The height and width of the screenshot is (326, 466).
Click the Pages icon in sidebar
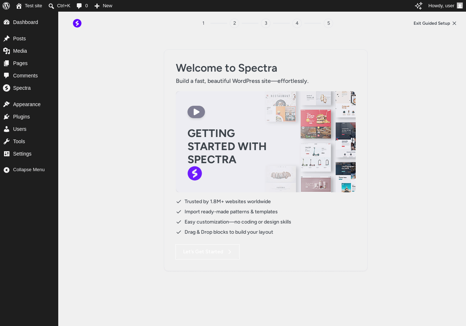[7, 63]
